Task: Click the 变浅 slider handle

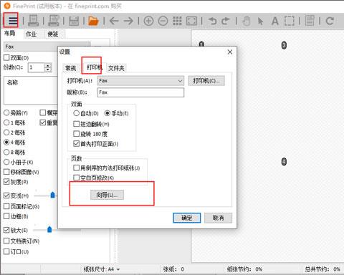Action: pos(53,195)
